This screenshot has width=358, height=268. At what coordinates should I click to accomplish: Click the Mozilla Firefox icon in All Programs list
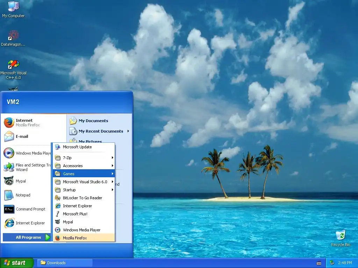coord(58,238)
